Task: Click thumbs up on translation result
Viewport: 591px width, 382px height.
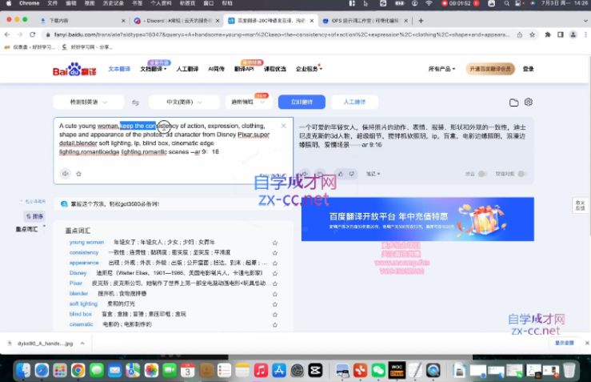Action: click(x=340, y=173)
